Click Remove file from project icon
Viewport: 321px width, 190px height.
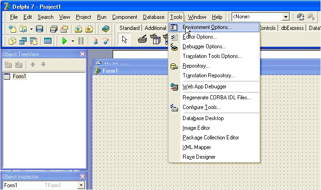89,29
